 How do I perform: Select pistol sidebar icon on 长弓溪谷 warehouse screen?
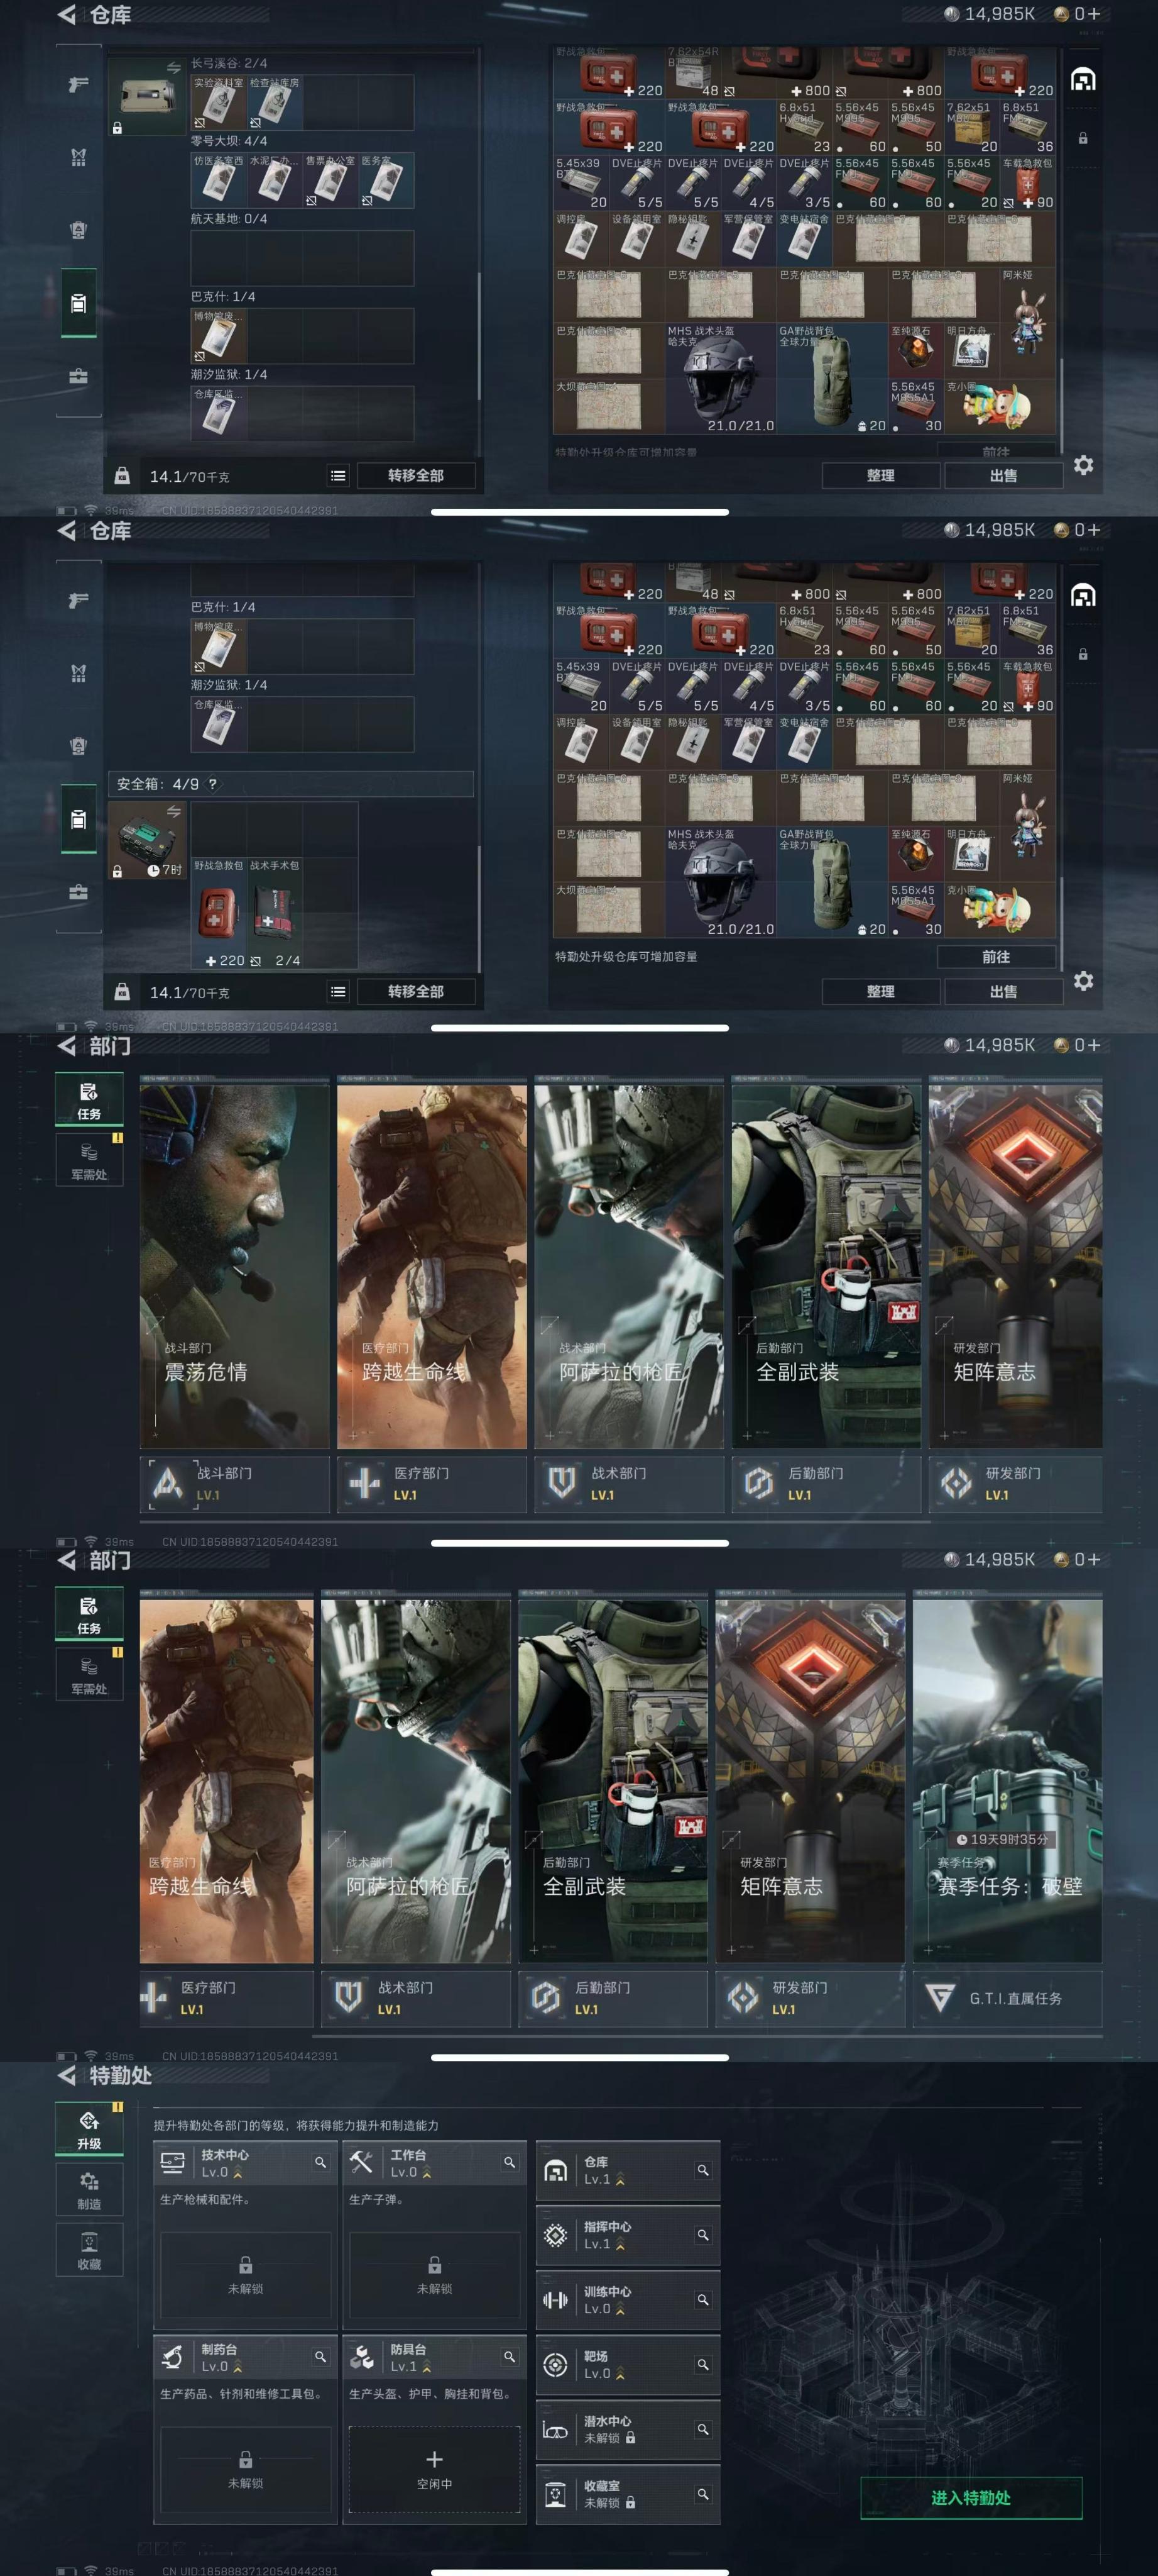[x=78, y=84]
